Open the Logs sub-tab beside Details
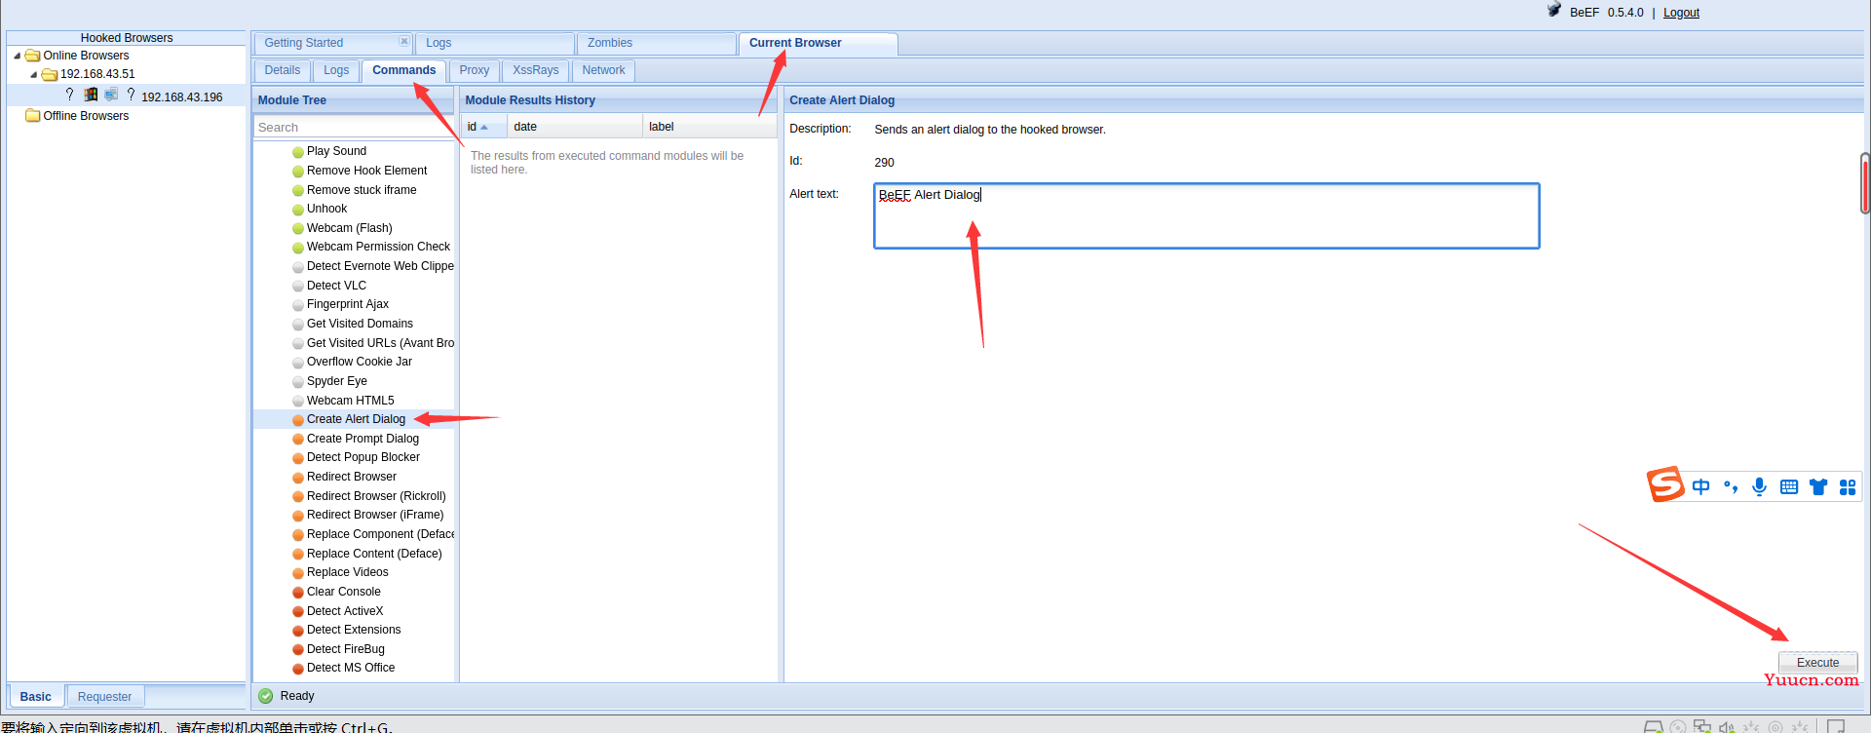The height and width of the screenshot is (733, 1871). pos(336,70)
